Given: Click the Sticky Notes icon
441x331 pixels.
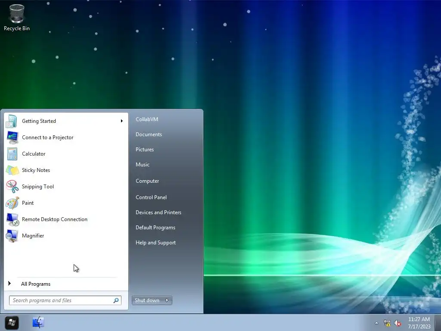Looking at the screenshot, I should (12, 170).
